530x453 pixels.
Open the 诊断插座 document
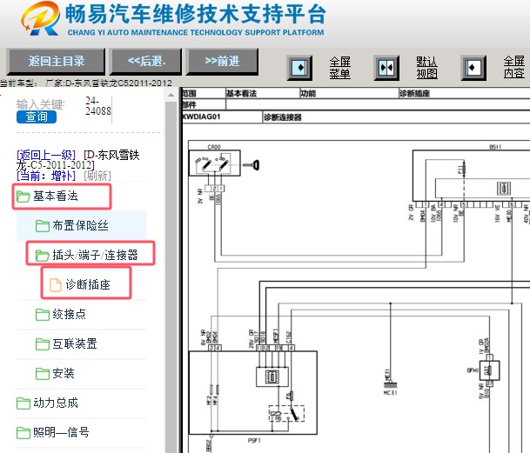[x=86, y=283]
